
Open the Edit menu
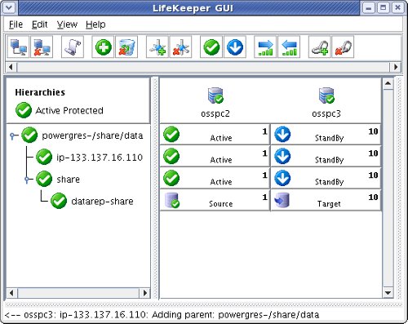coord(40,24)
